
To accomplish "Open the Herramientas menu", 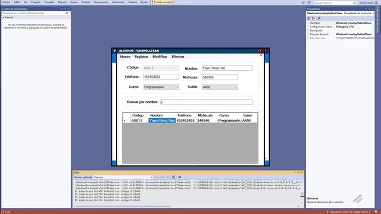I will (x=101, y=2).
